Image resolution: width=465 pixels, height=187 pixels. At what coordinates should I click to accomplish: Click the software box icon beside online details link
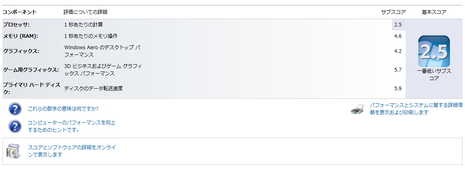click(x=13, y=151)
